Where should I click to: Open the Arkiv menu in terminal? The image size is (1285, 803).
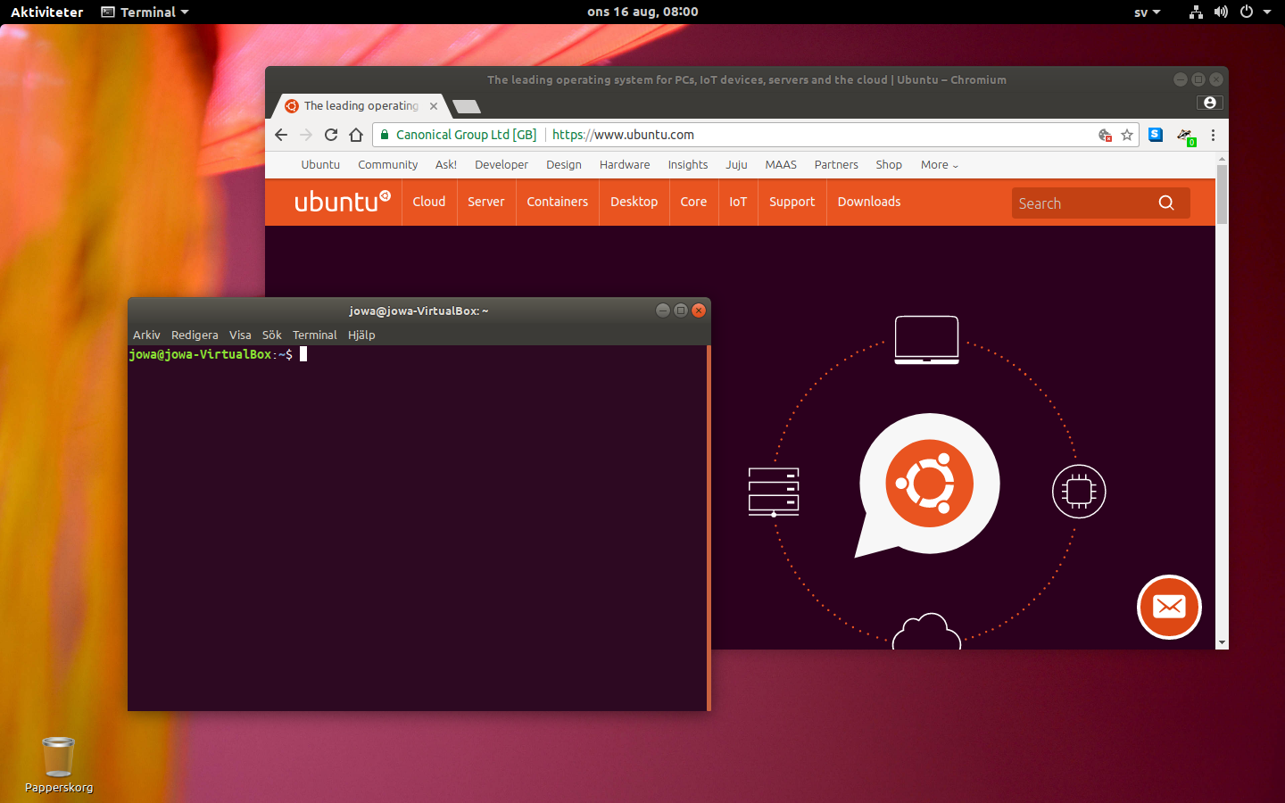click(x=146, y=335)
